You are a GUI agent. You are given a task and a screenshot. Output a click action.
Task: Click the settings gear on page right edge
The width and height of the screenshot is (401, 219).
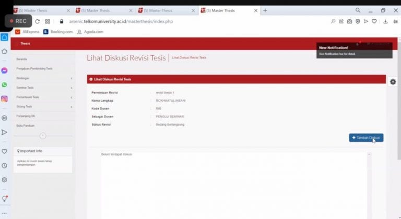[393, 82]
